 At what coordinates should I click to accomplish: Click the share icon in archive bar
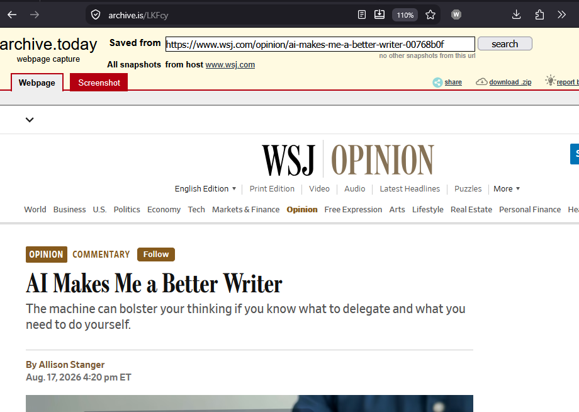(437, 82)
